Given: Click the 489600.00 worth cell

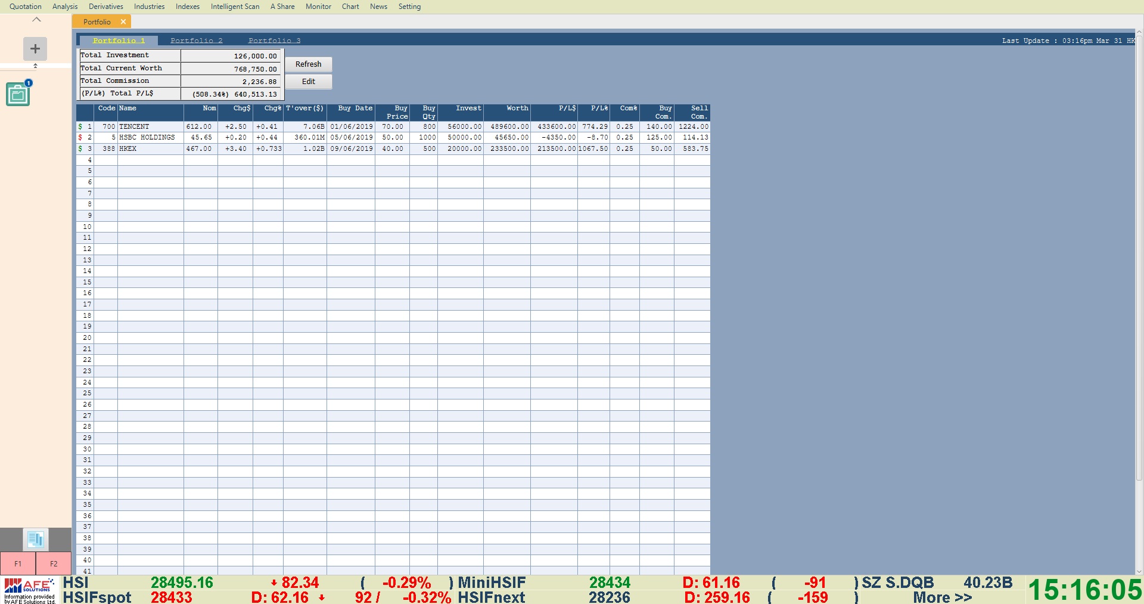Looking at the screenshot, I should click(x=507, y=126).
